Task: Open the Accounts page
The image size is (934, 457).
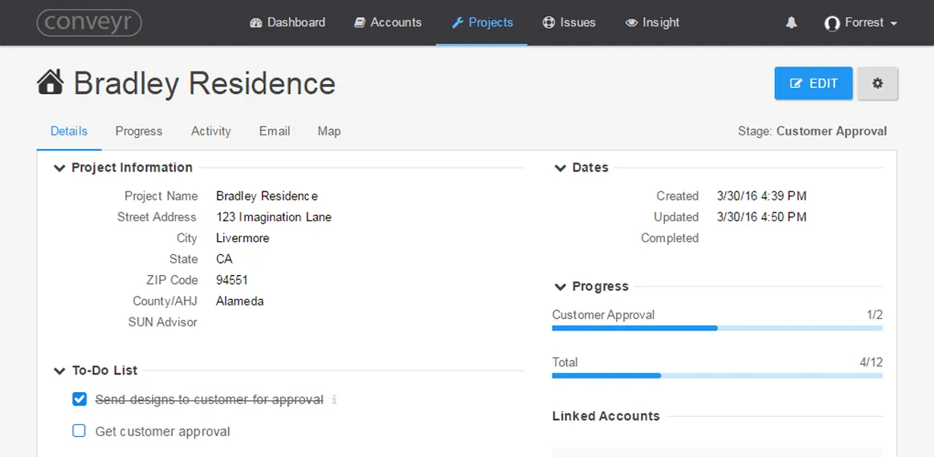Action: tap(388, 22)
